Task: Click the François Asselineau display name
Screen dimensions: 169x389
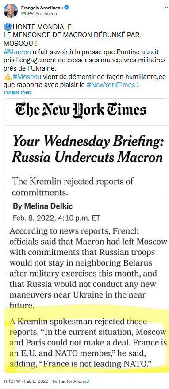Action: [x=42, y=8]
